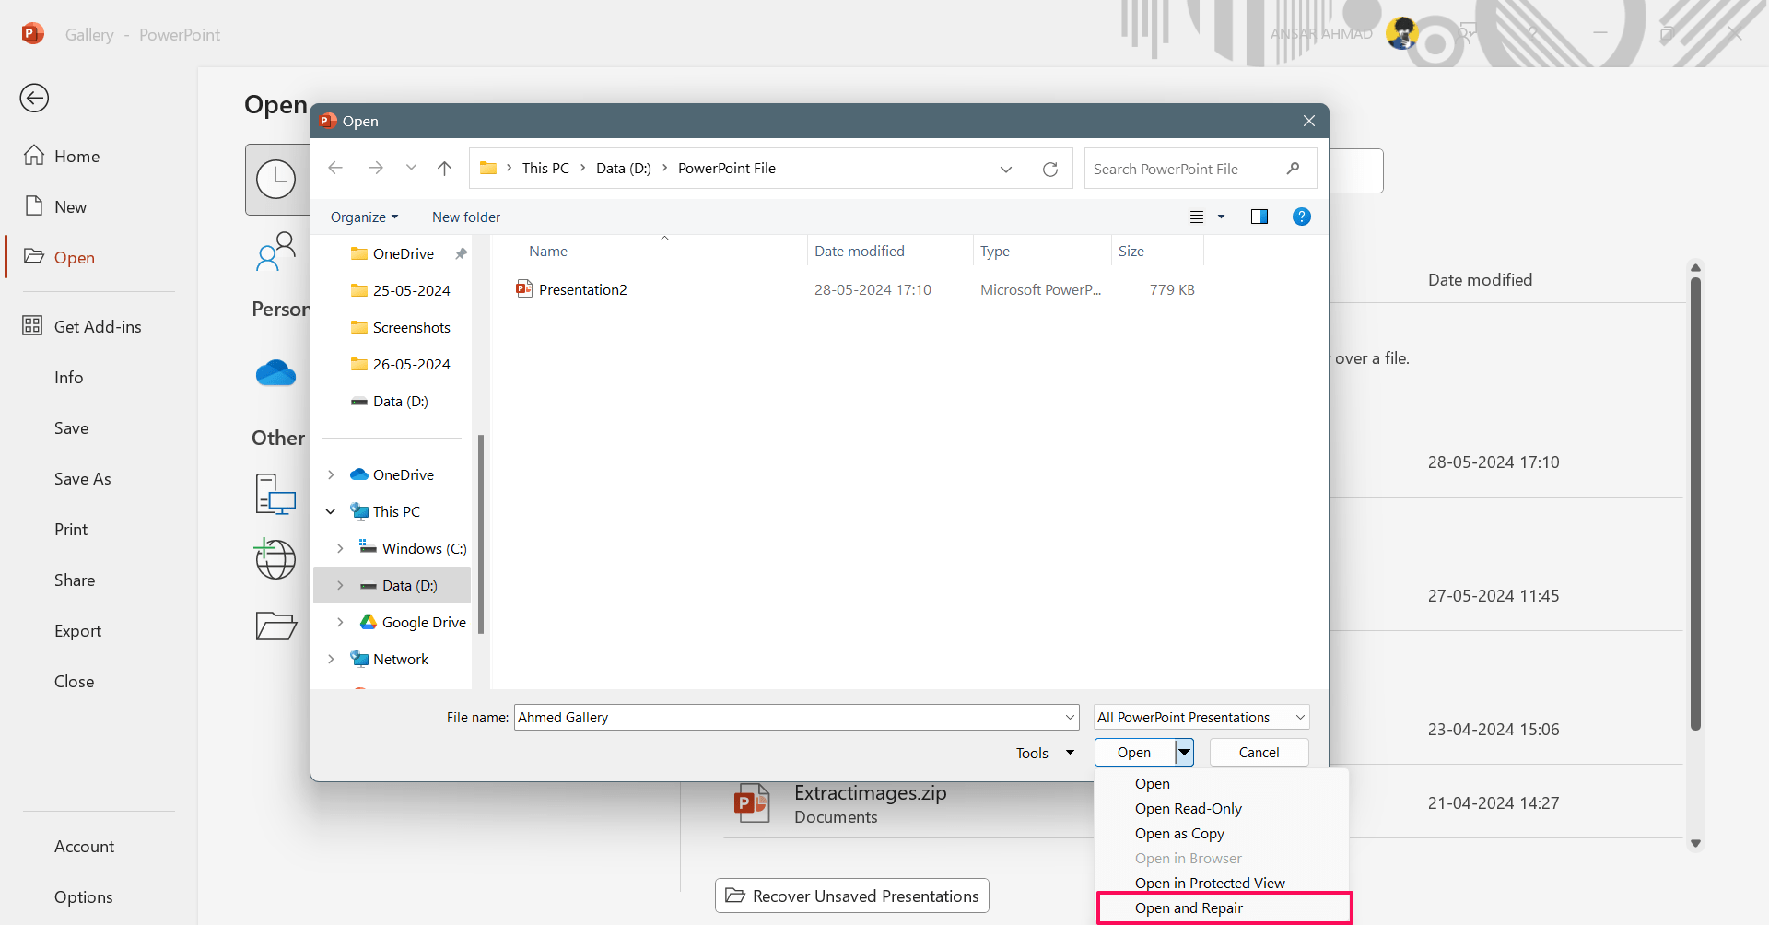The width and height of the screenshot is (1769, 925).
Task: Click the back arrow in PowerPoint backstage
Action: (x=34, y=98)
